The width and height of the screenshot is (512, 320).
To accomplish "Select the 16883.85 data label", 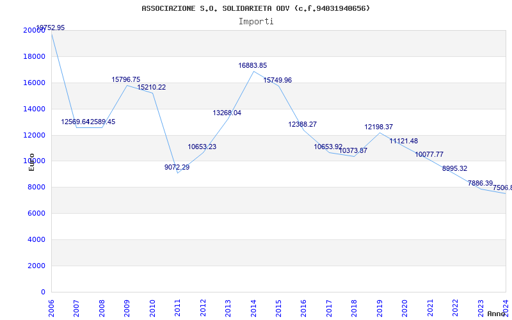I will [252, 65].
